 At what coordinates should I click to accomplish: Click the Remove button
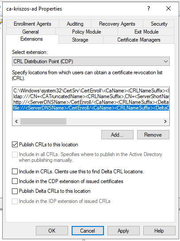coord(153,134)
